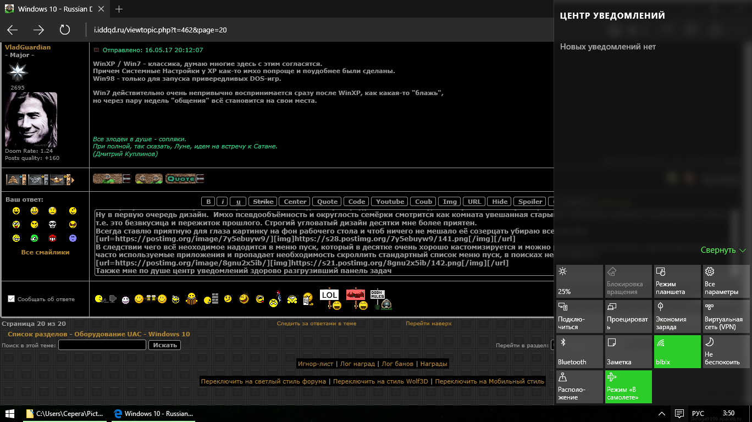752x422 pixels.
Task: Open VladGuardian's profile name link
Action: click(x=27, y=47)
